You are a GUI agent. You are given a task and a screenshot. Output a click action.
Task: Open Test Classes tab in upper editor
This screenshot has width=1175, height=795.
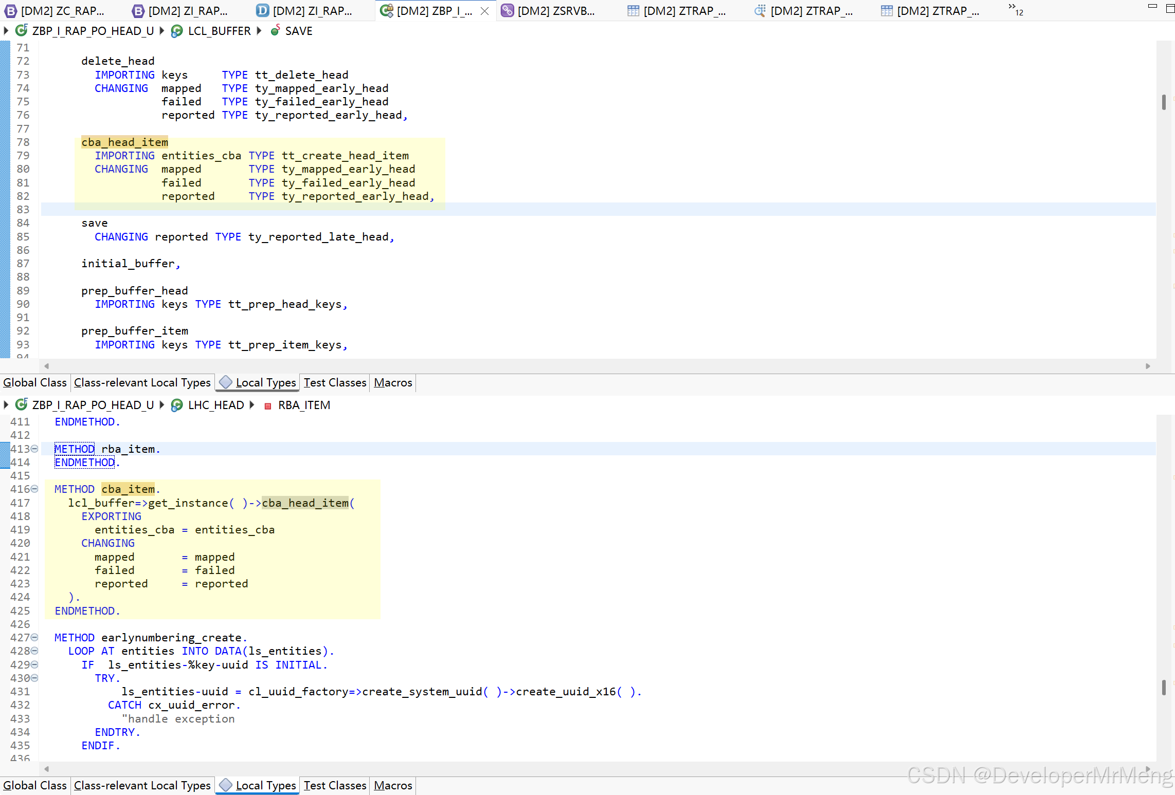(x=334, y=383)
